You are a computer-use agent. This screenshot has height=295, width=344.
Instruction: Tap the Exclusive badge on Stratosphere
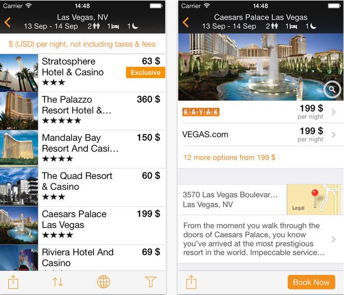tap(146, 73)
